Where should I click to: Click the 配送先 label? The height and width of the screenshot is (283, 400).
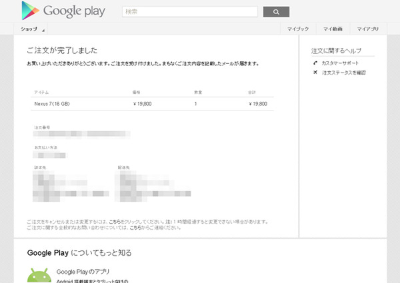click(124, 167)
